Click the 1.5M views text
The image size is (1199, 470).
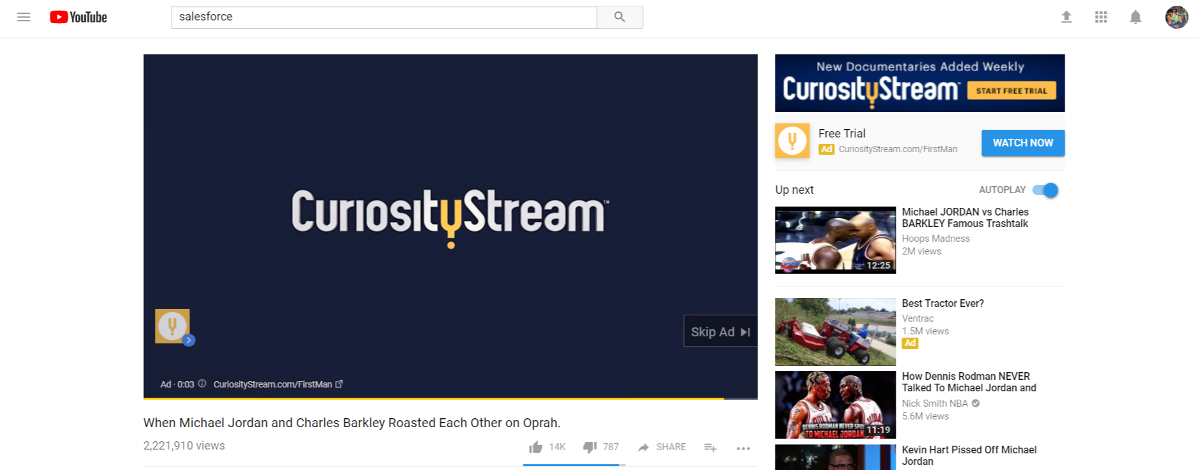925,331
